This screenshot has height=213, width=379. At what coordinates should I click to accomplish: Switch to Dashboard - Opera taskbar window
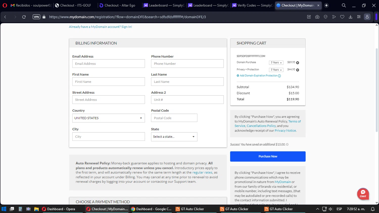(x=62, y=209)
